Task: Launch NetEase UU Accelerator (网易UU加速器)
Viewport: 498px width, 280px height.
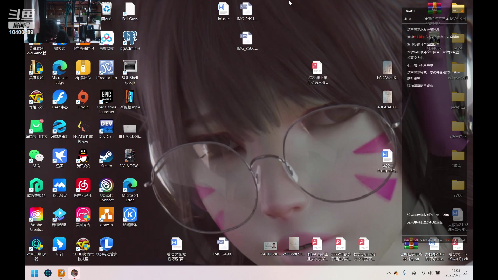Action: (x=36, y=249)
